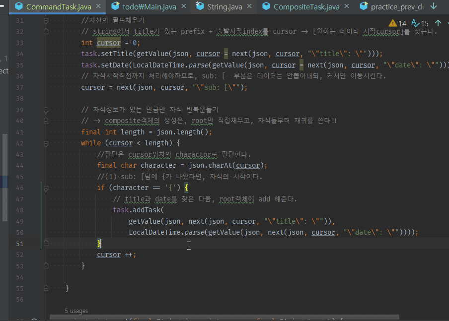449x321 pixels.
Task: Close the todo₩Main.java tab
Action: click(x=184, y=6)
